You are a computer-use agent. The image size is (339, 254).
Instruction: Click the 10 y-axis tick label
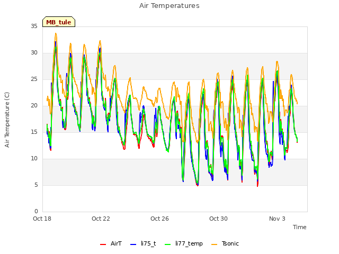[34, 159]
